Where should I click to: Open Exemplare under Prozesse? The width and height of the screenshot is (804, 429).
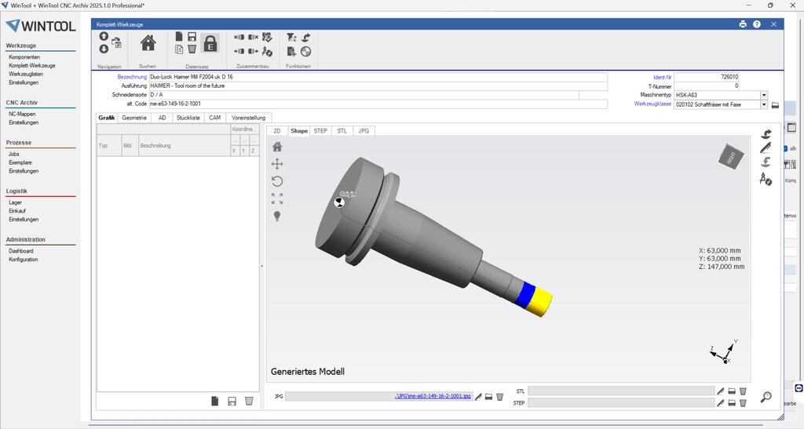pyautogui.click(x=20, y=163)
